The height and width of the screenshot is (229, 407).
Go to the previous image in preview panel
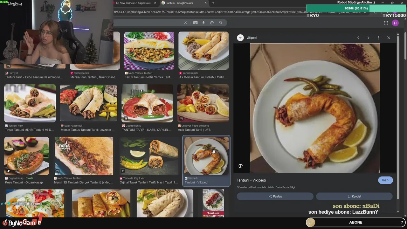click(x=358, y=38)
